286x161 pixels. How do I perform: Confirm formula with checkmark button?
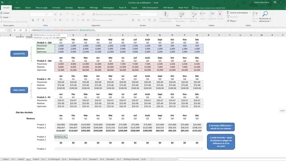pos(21,30)
